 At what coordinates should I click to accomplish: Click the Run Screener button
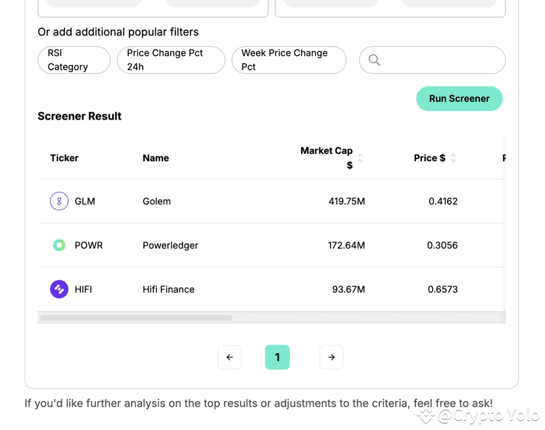pos(459,99)
